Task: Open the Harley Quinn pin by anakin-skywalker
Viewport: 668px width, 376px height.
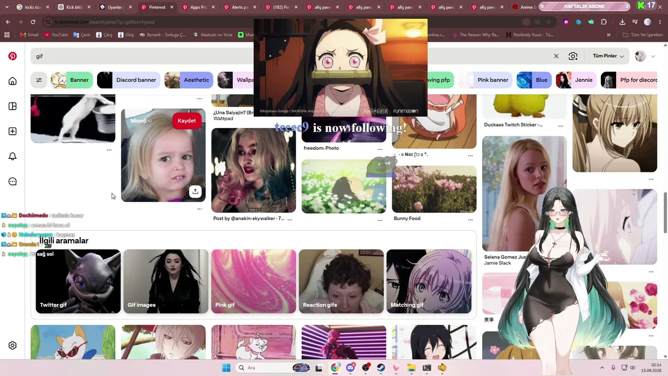Action: (x=254, y=170)
